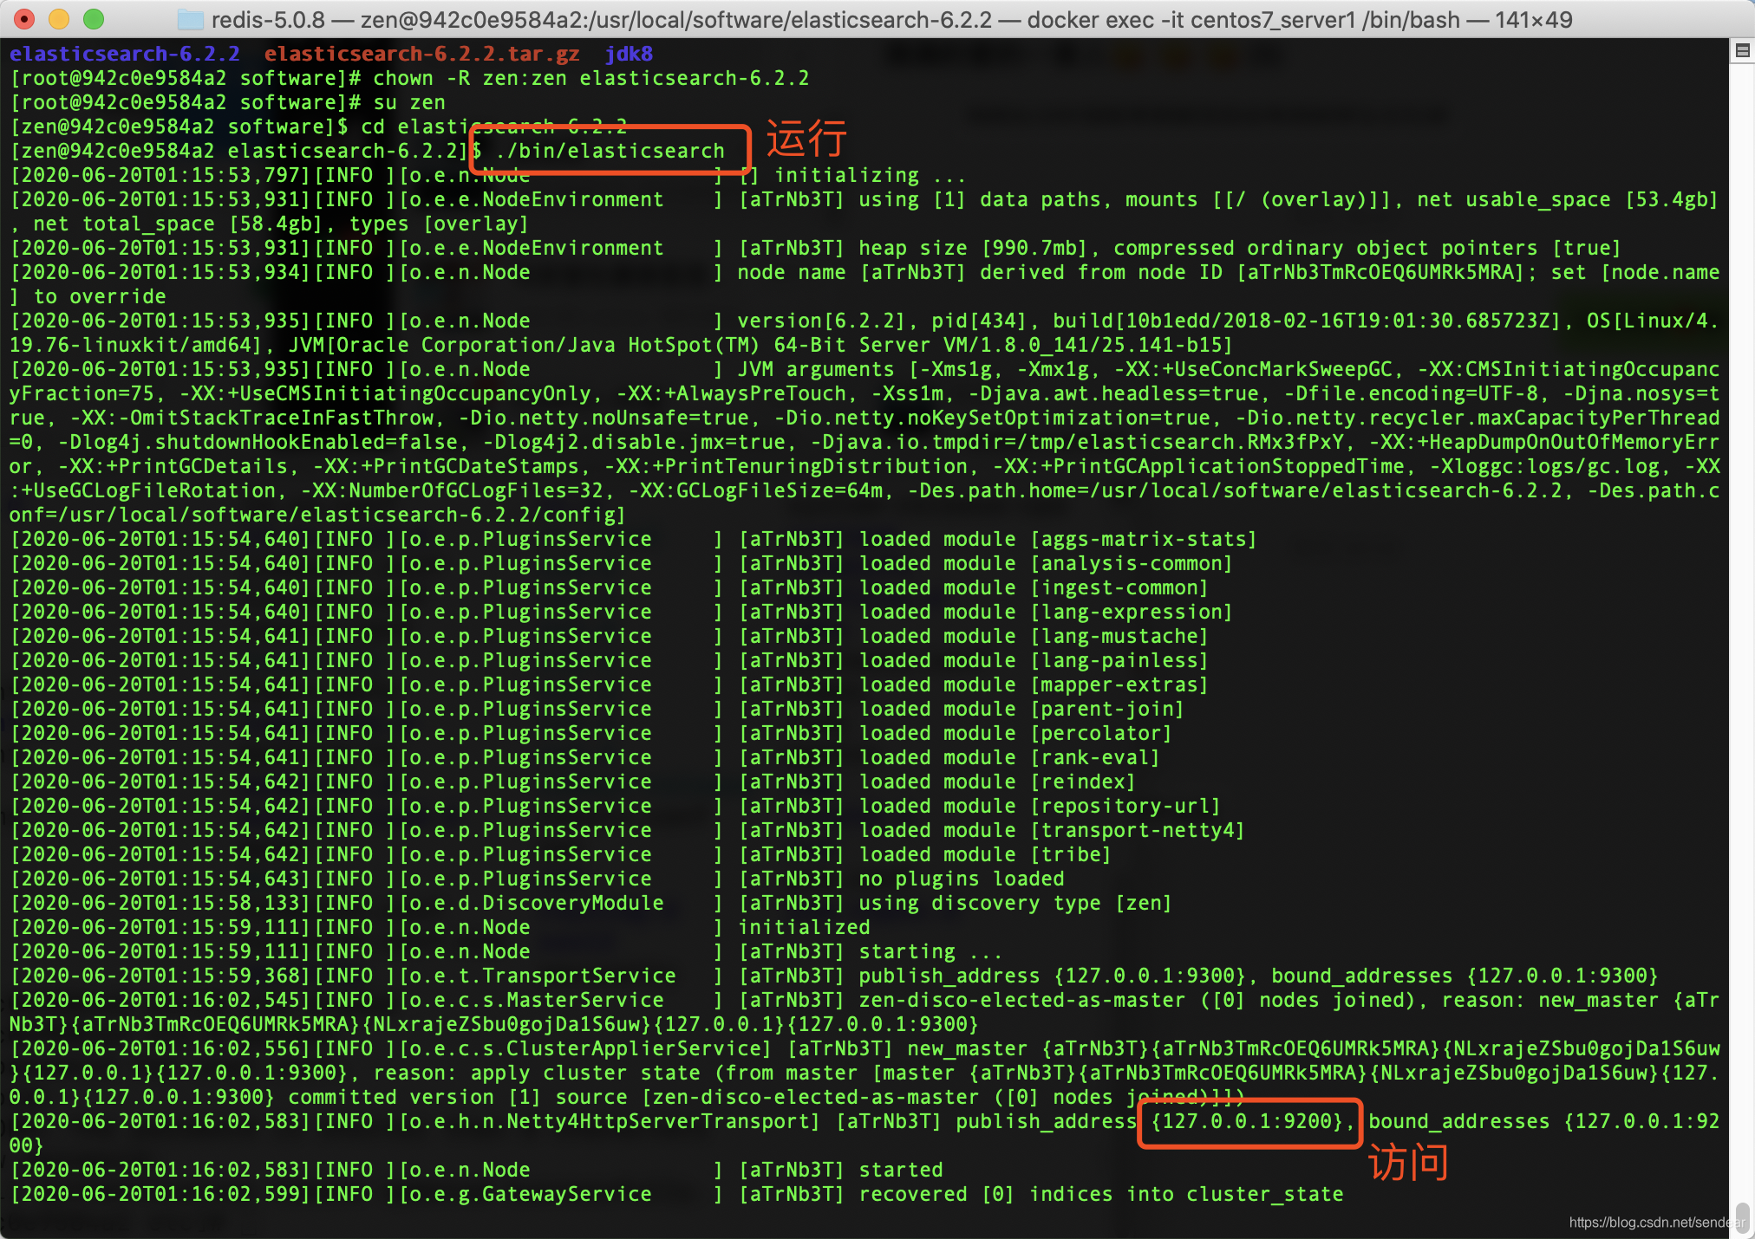This screenshot has height=1239, width=1755.
Task: Click the ClusterApplierService new_master log line
Action: 864,1073
